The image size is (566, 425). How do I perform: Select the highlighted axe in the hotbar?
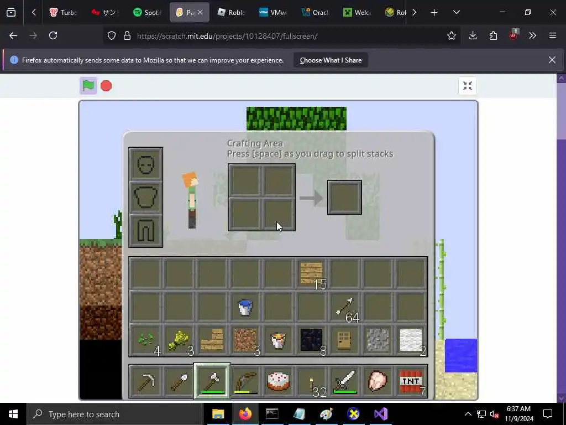(x=212, y=382)
